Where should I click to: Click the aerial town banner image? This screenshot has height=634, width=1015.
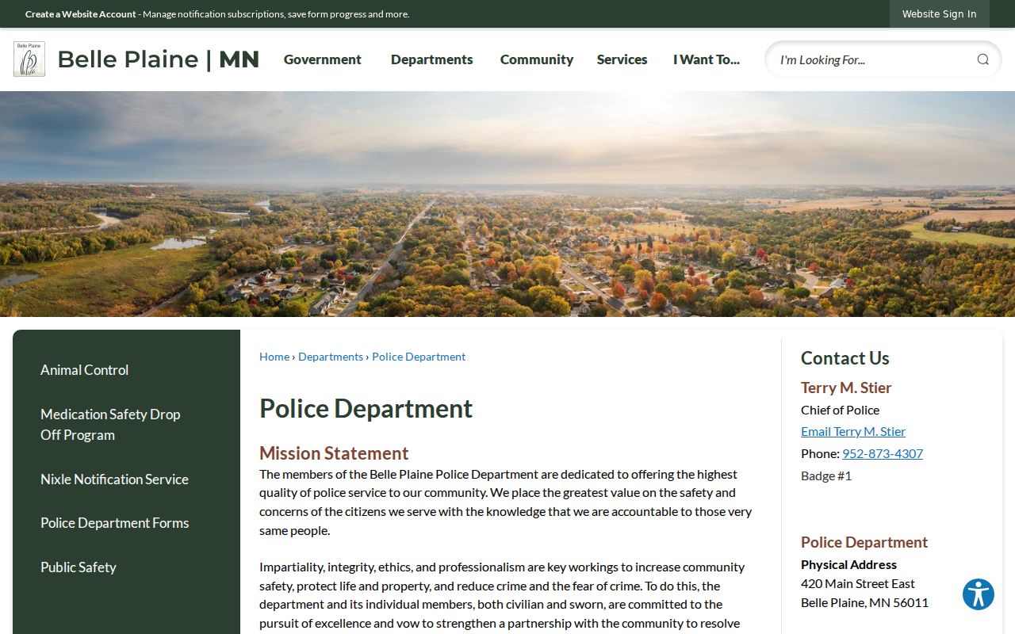[x=507, y=204]
